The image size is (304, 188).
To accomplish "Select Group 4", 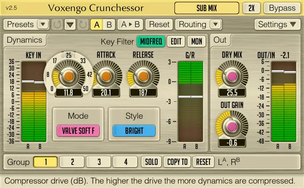I will (x=126, y=162).
